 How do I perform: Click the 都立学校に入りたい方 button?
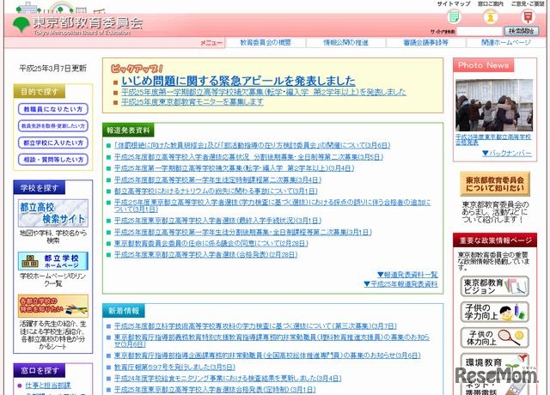(53, 143)
